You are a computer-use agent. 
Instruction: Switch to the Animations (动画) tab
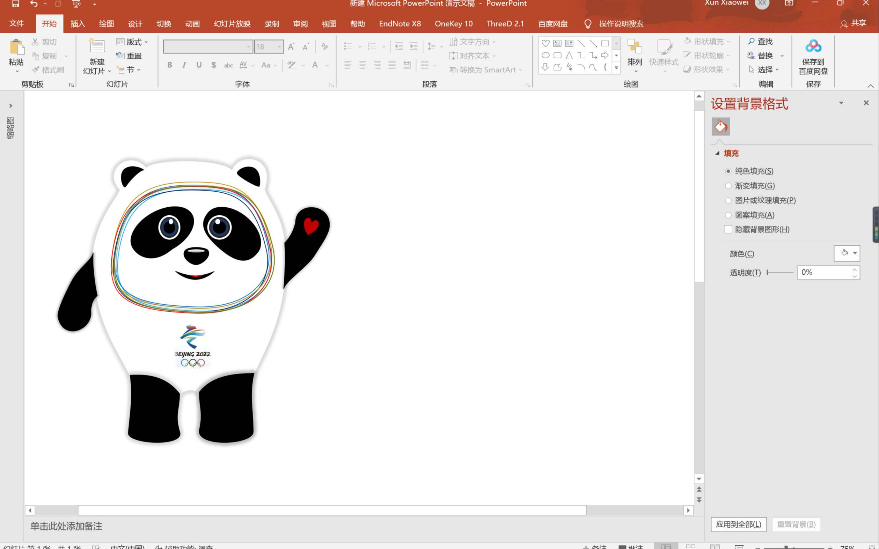pos(192,24)
